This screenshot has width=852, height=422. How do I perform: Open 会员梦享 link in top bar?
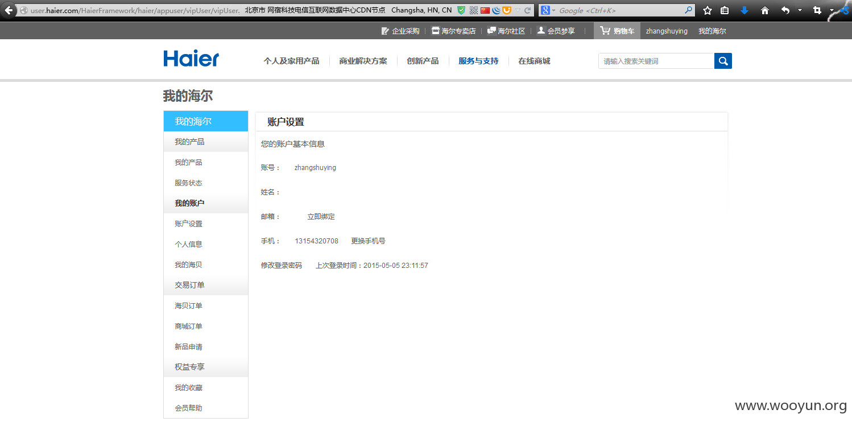(x=556, y=31)
